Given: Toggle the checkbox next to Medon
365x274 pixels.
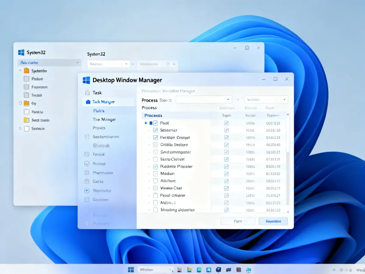Looking at the screenshot, I should coord(155,174).
